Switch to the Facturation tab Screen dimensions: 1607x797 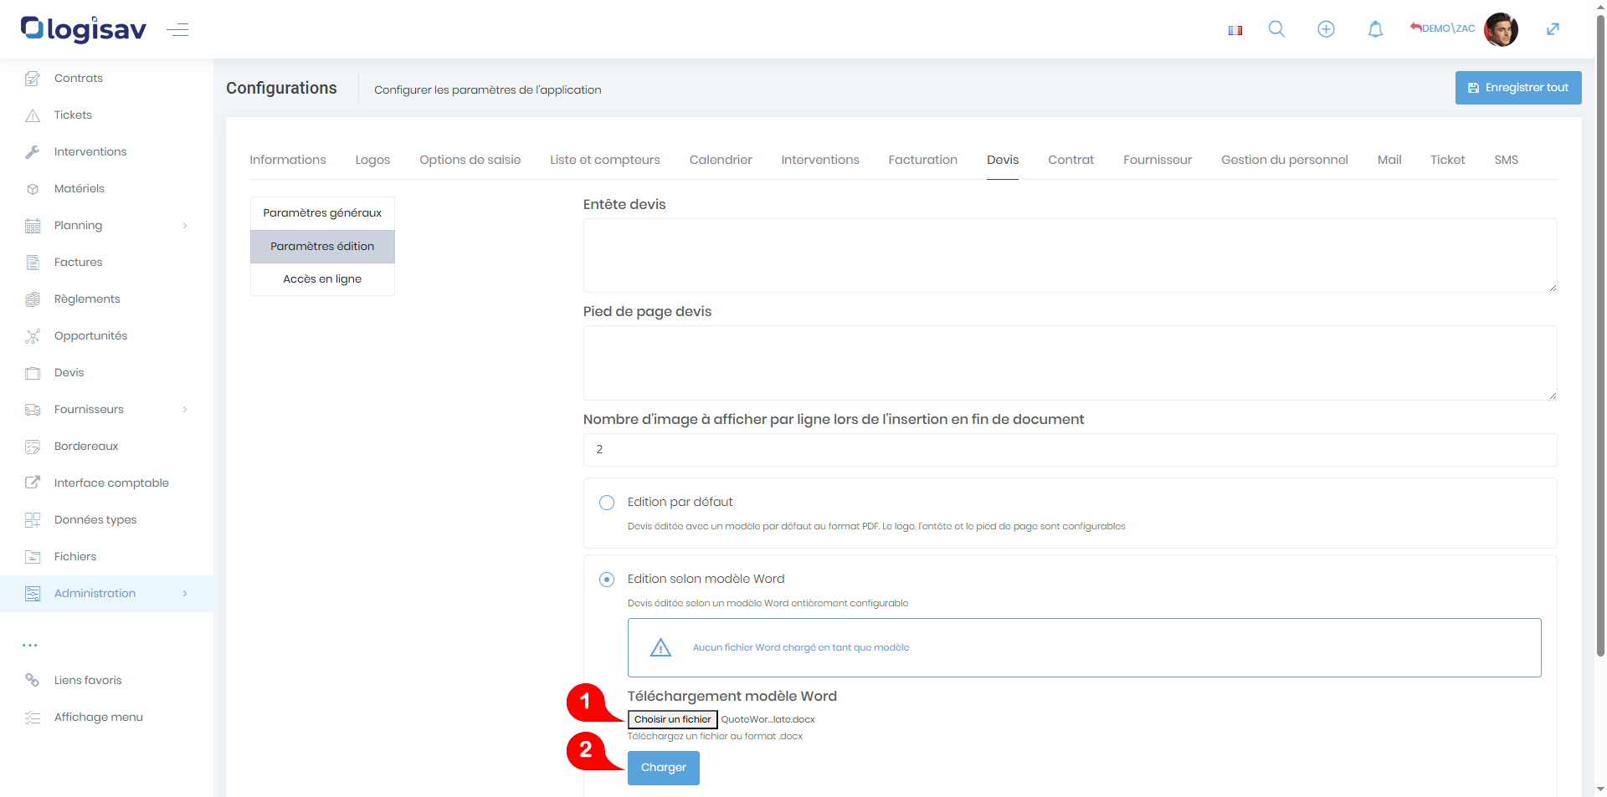pos(922,160)
